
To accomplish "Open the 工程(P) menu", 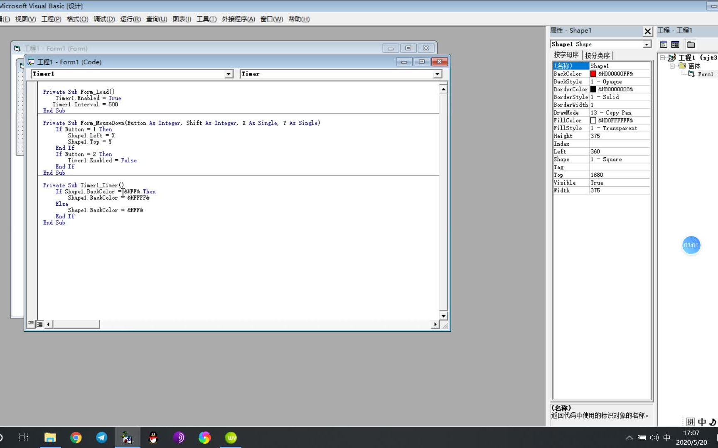I will coord(51,19).
